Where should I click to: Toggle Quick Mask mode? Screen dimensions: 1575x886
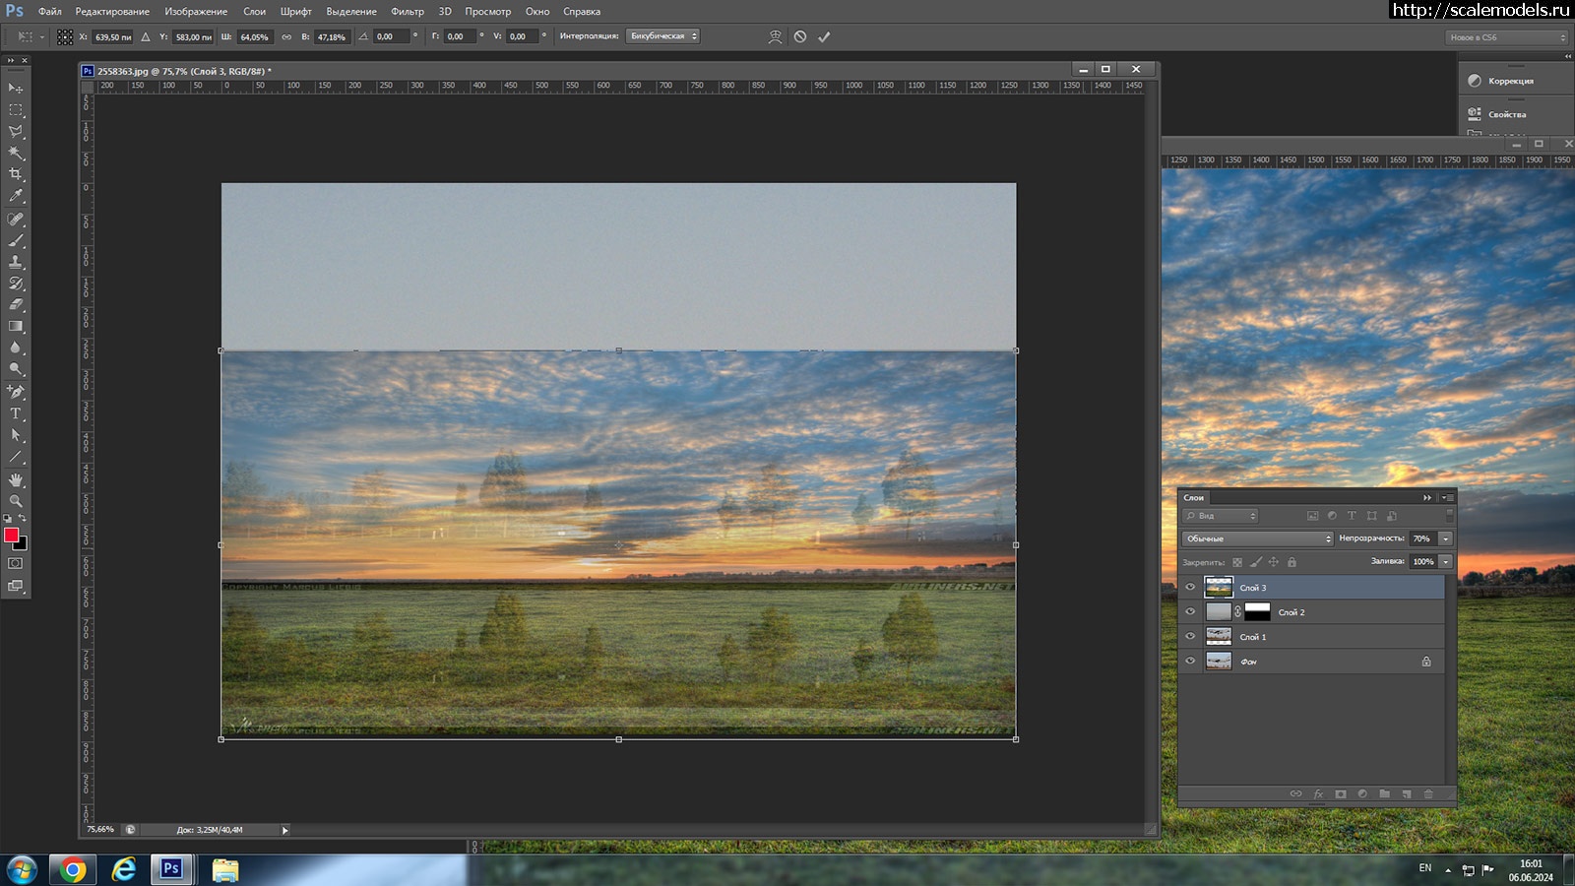click(x=16, y=564)
